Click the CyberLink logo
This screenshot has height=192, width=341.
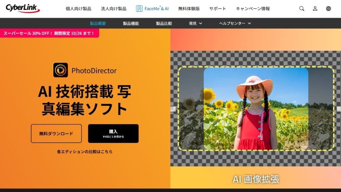[23, 9]
